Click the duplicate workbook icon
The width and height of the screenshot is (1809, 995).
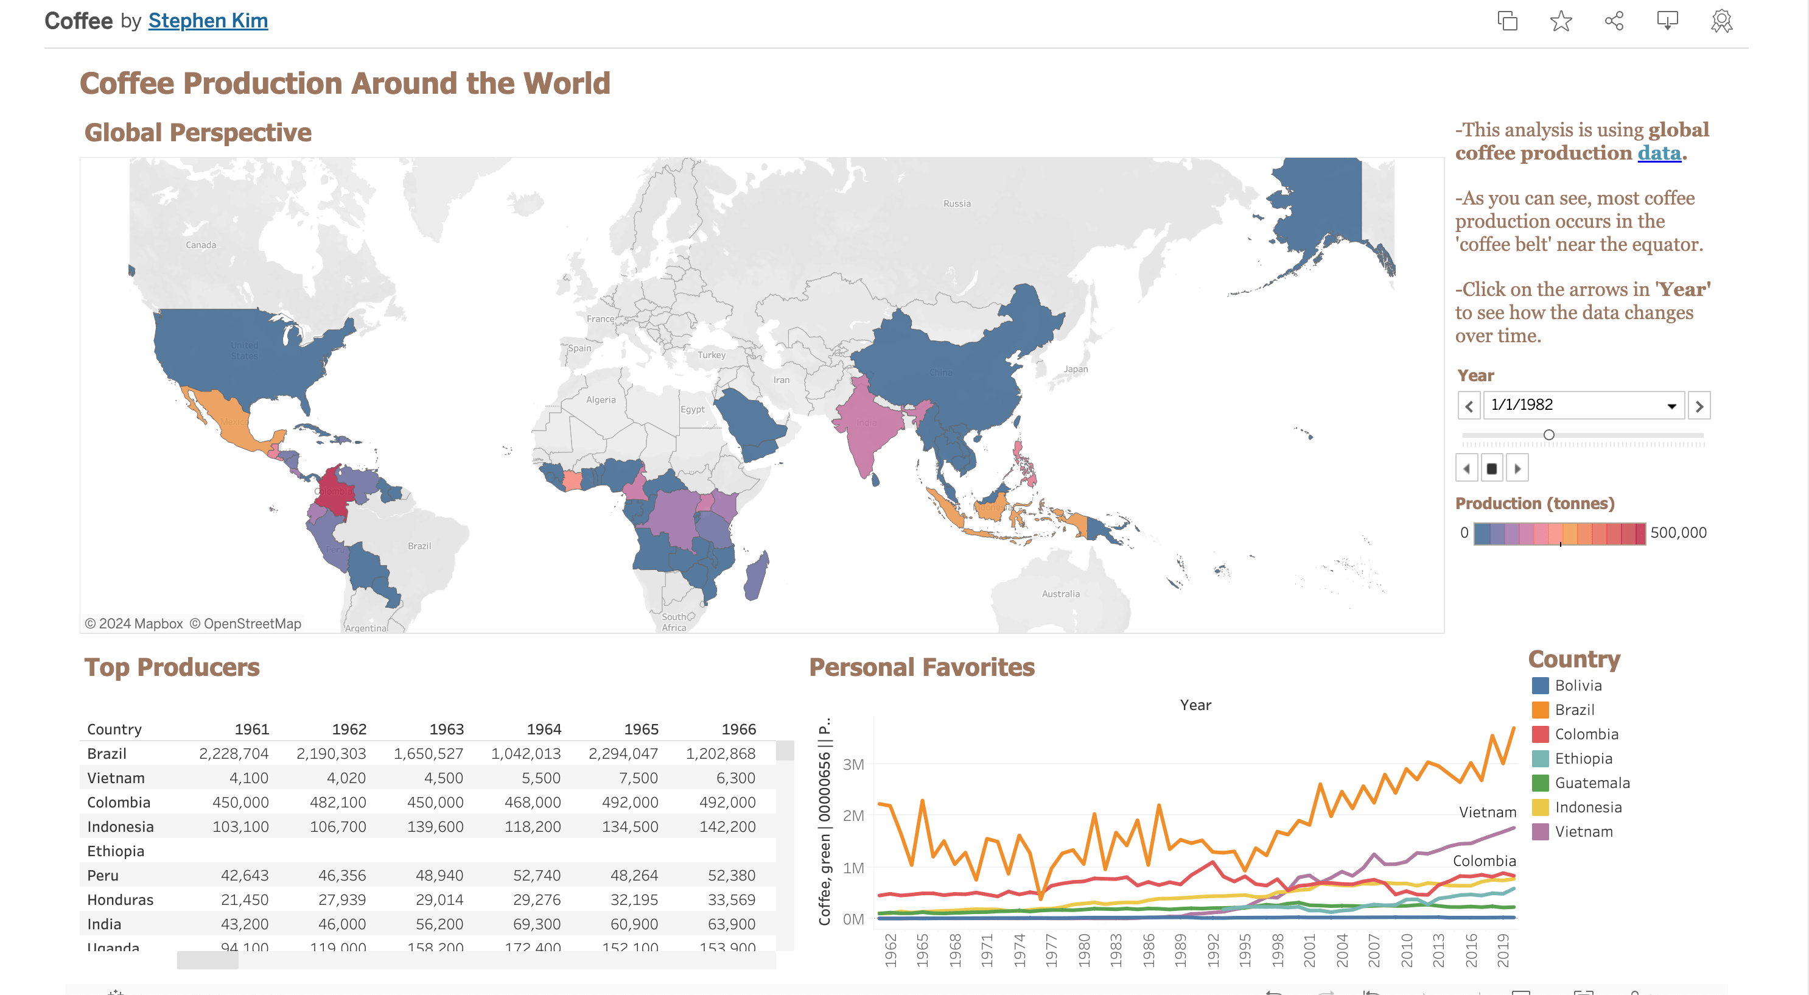[1507, 21]
